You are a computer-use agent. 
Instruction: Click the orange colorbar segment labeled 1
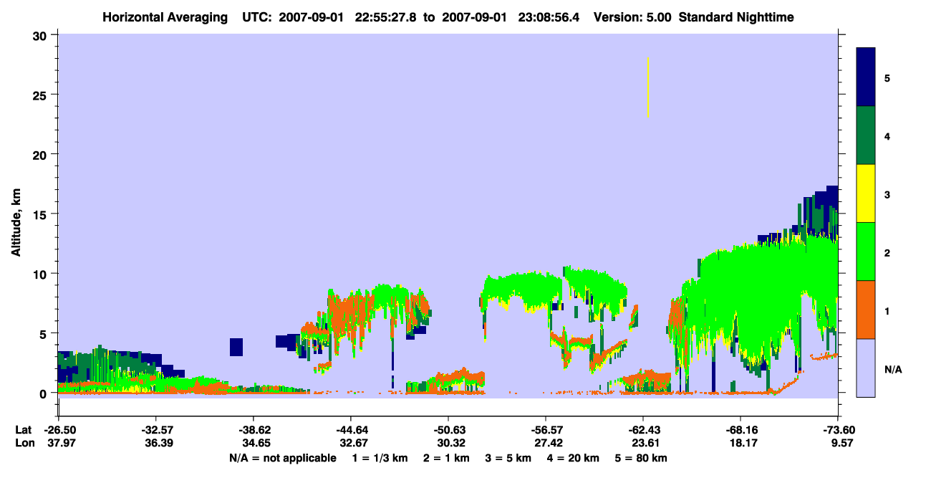click(x=866, y=310)
